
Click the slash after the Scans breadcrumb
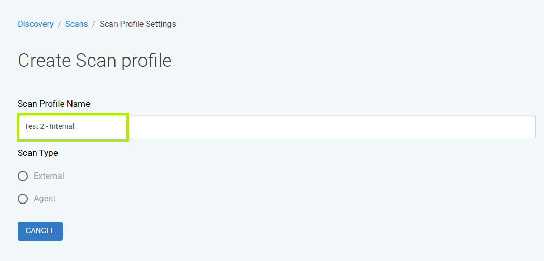94,24
